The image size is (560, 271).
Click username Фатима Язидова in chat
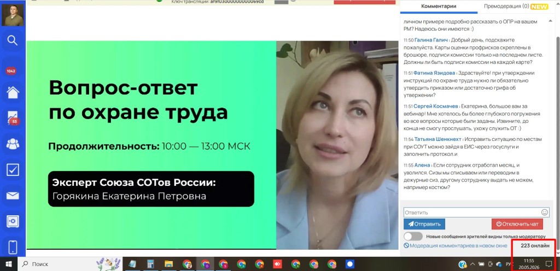coord(434,73)
